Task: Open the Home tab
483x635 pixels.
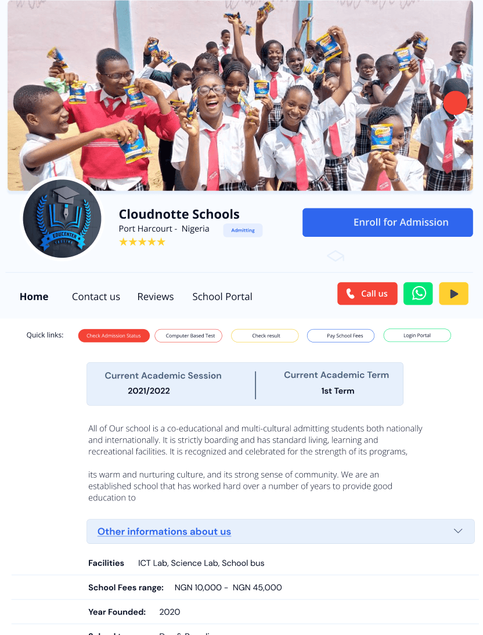Action: (34, 297)
